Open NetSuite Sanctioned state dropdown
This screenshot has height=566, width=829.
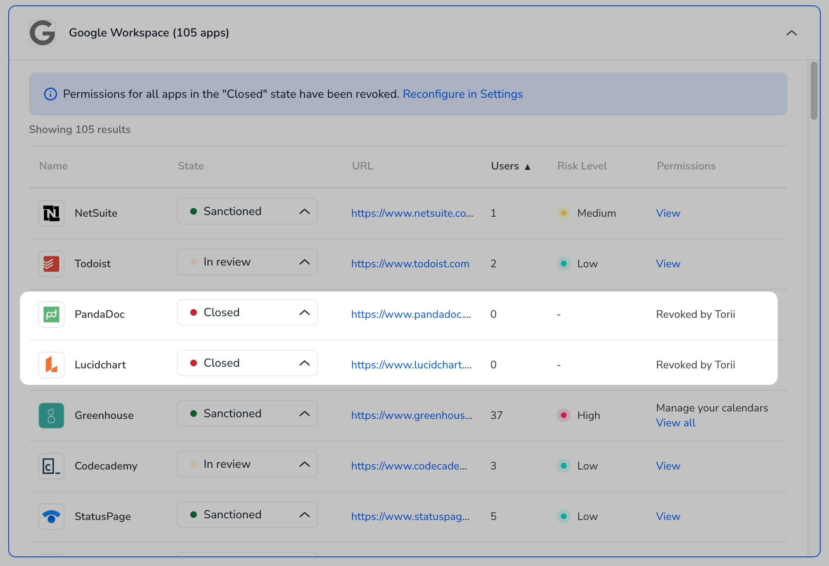click(x=247, y=211)
